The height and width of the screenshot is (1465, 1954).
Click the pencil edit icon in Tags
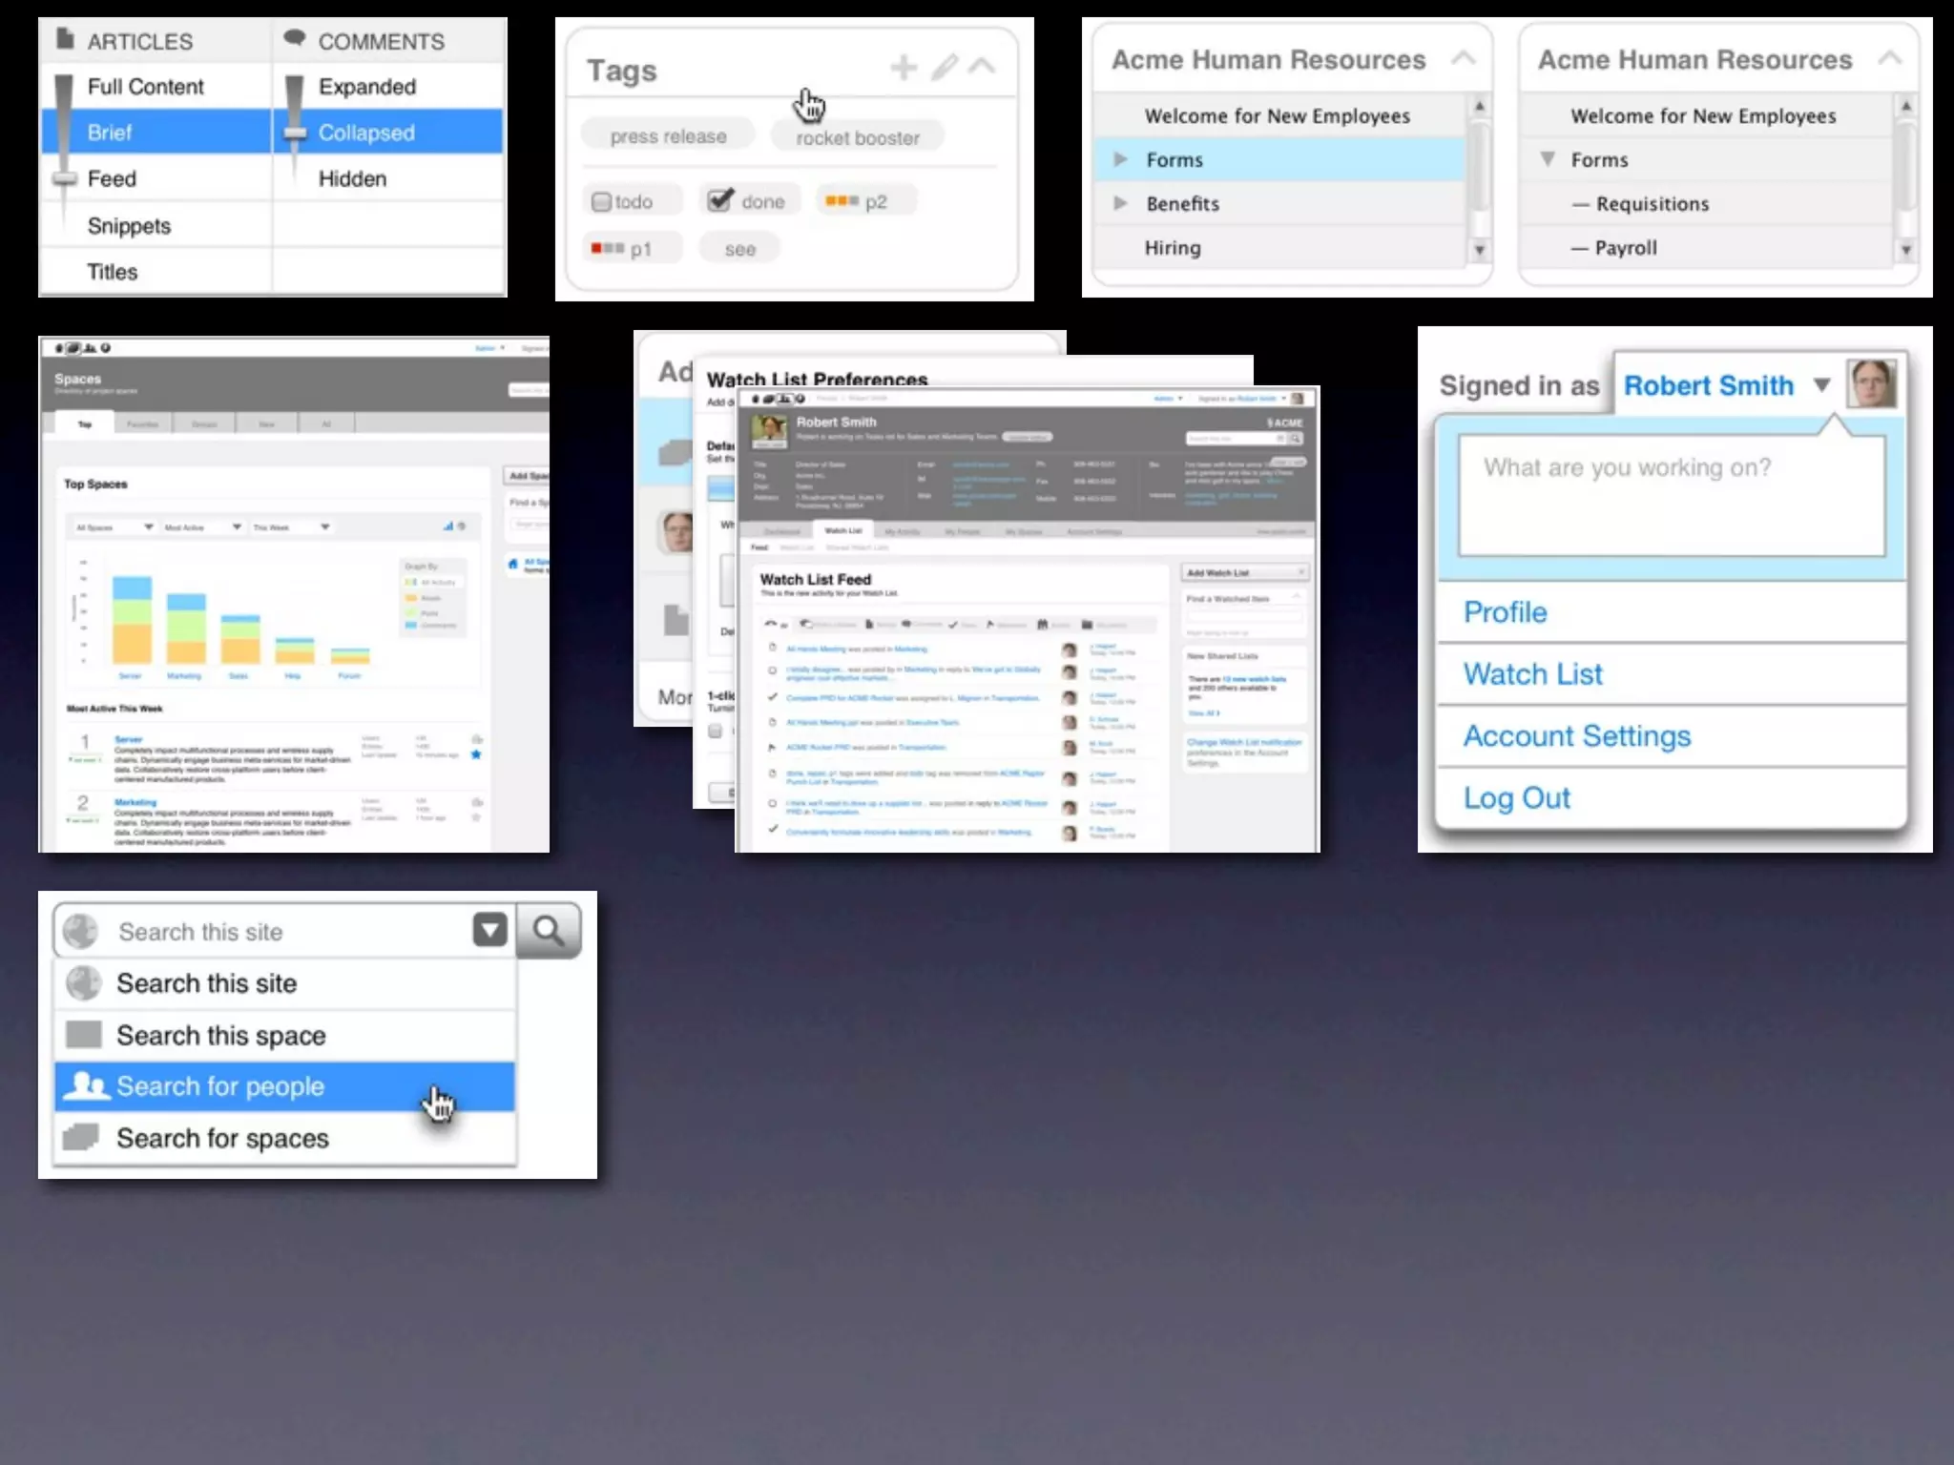(944, 68)
